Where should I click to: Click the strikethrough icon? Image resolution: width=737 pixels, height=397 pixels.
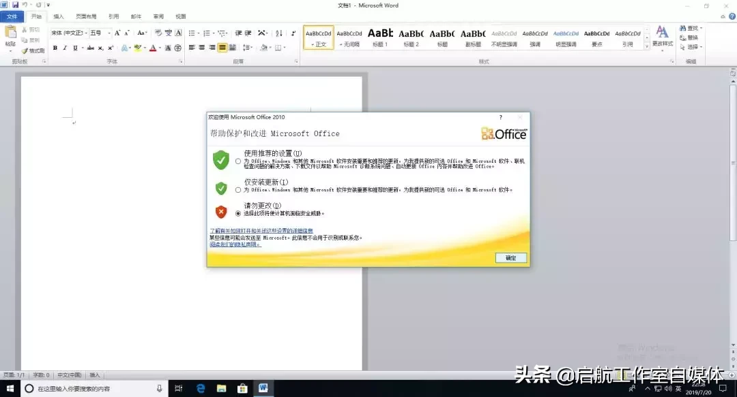(x=91, y=48)
